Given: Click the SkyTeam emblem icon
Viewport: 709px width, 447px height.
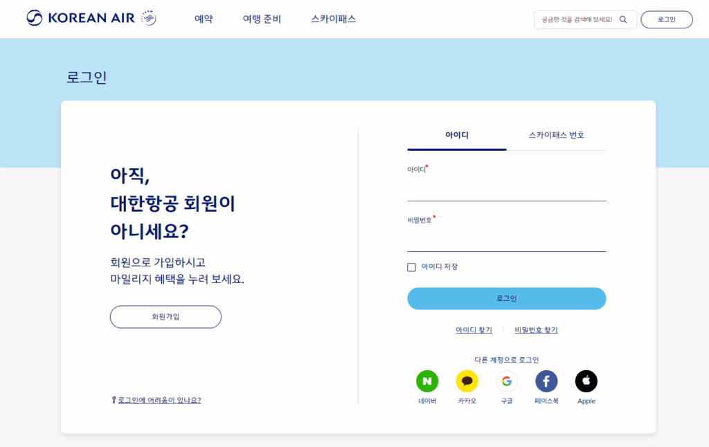Looking at the screenshot, I should pyautogui.click(x=148, y=18).
